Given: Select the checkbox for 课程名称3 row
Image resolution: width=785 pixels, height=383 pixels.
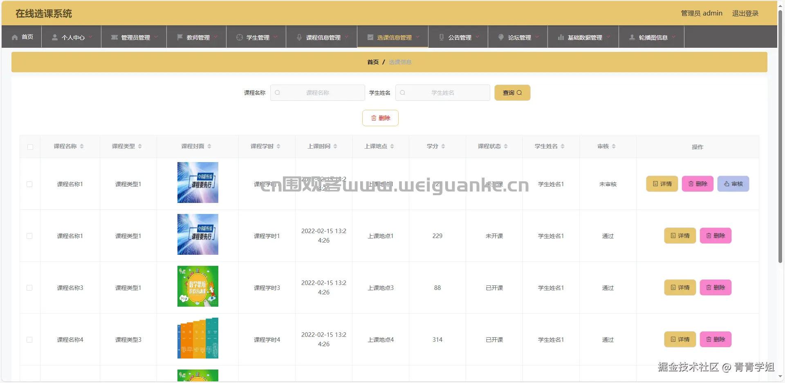Looking at the screenshot, I should click(29, 288).
